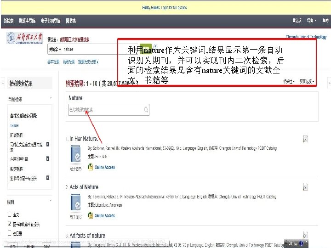Open the 高级检索 advanced search link

coord(68,62)
